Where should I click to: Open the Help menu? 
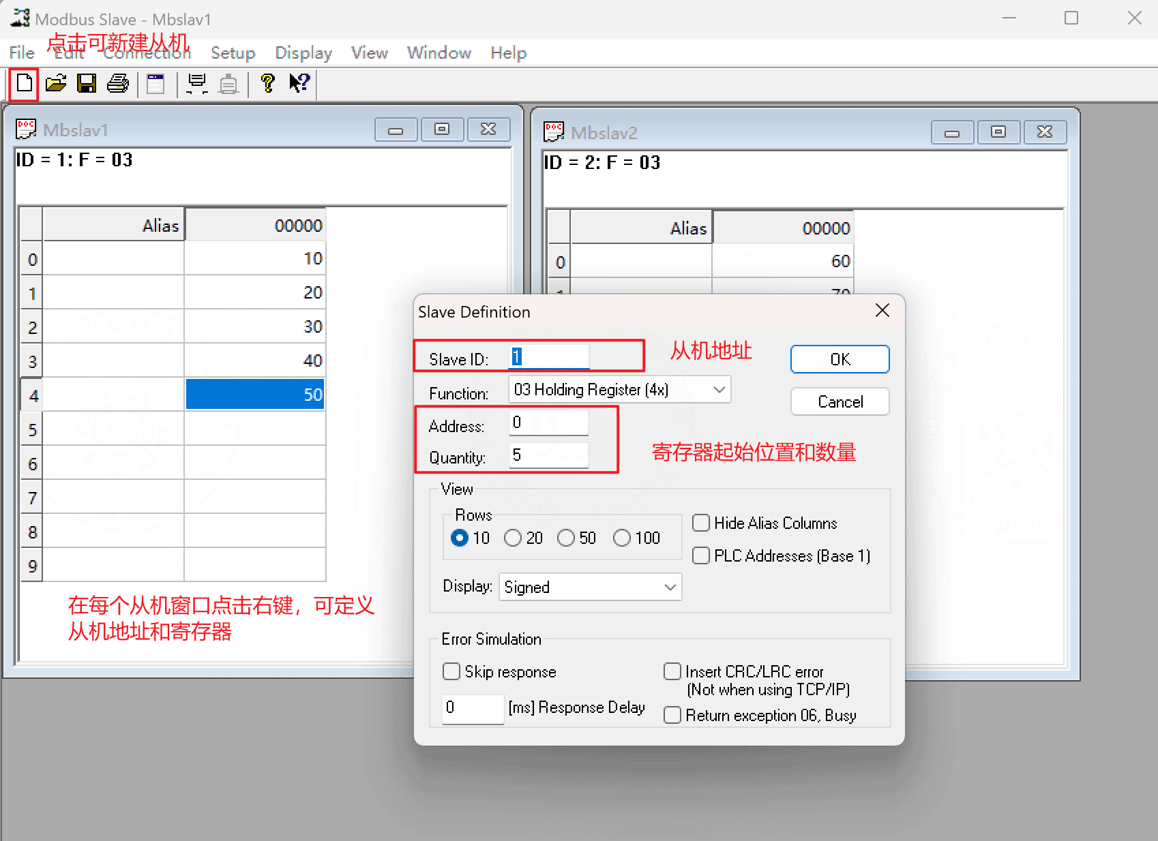pos(509,52)
